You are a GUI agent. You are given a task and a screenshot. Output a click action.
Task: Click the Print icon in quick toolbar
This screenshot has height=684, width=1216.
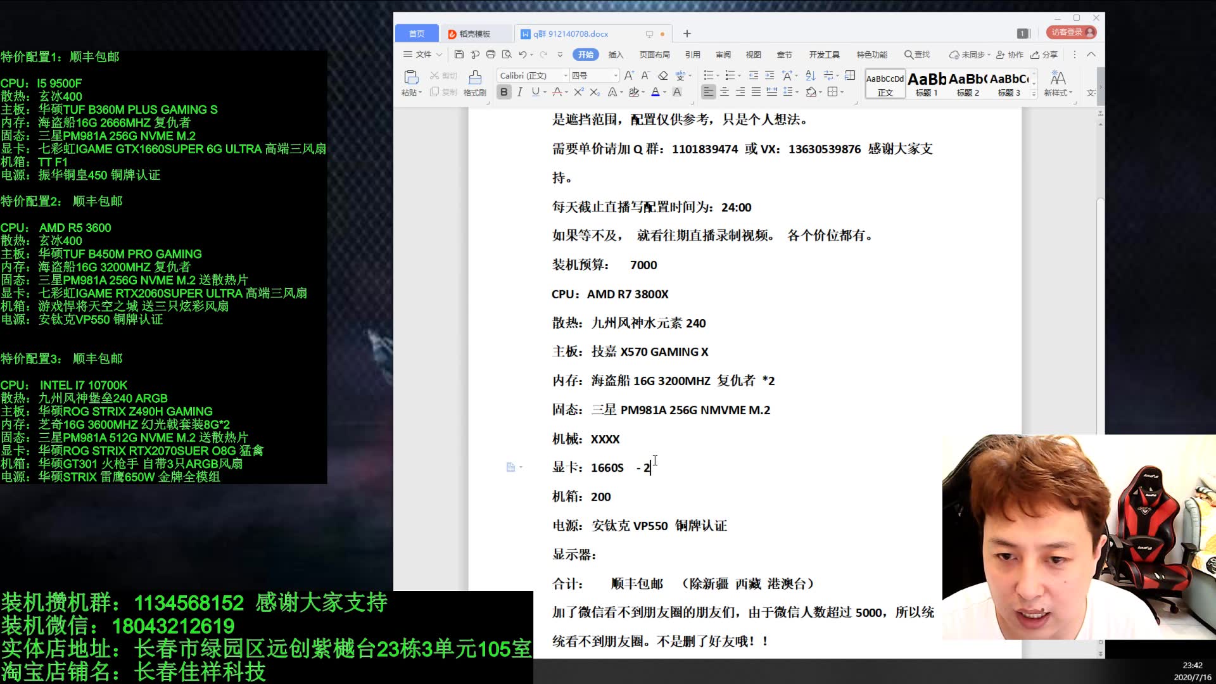tap(491, 54)
